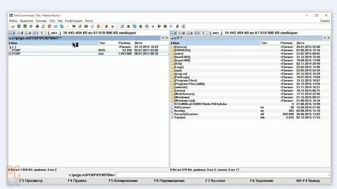Click the last green toolbar icon on the right
The width and height of the screenshot is (337, 189).
(184, 26)
